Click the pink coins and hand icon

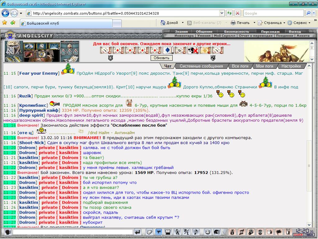coord(251,232)
